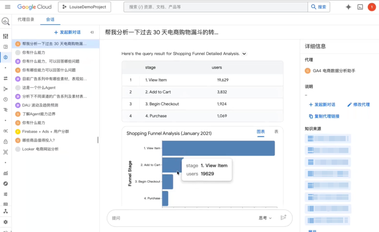Click the conversation list scrollbar
The image size is (379, 232).
98,140
